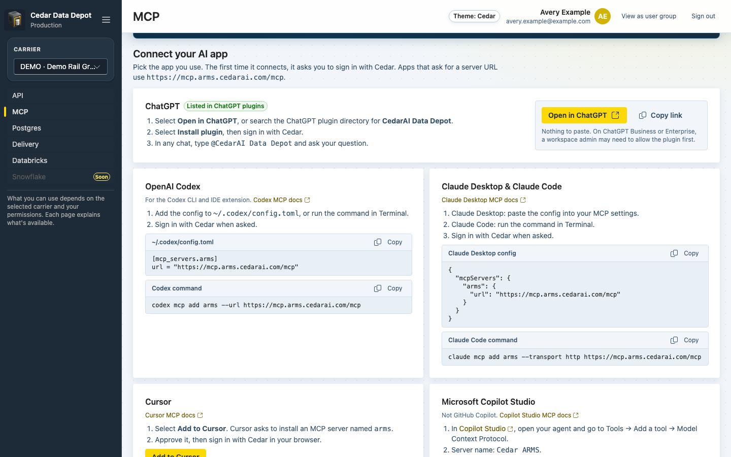
Task: Click the avery.example@example.com email text
Action: pyautogui.click(x=548, y=21)
